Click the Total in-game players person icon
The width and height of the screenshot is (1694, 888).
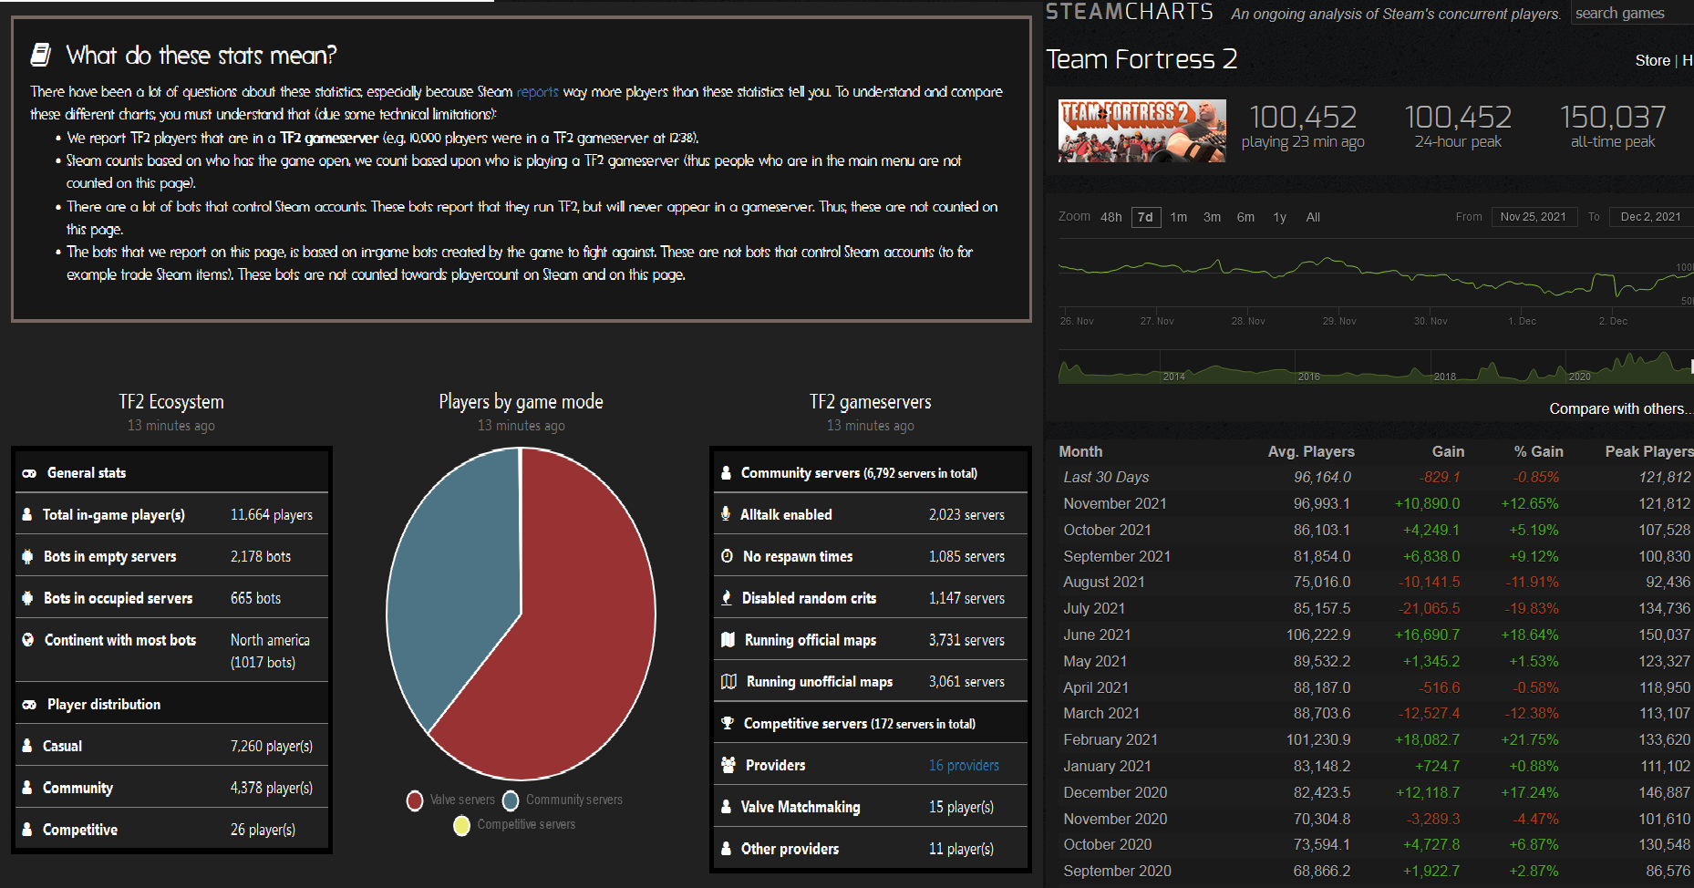(27, 515)
